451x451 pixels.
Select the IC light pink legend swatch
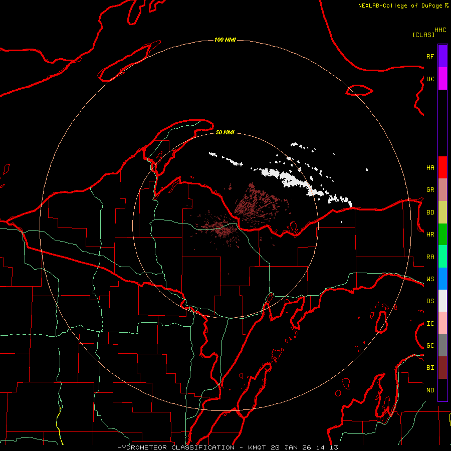[442, 323]
